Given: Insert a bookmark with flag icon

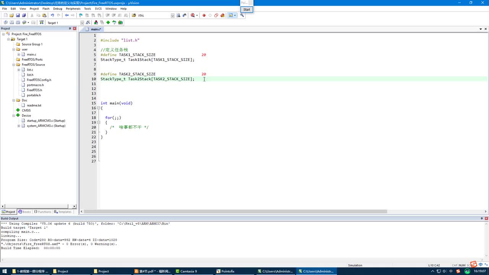Looking at the screenshot, I should (x=81, y=15).
